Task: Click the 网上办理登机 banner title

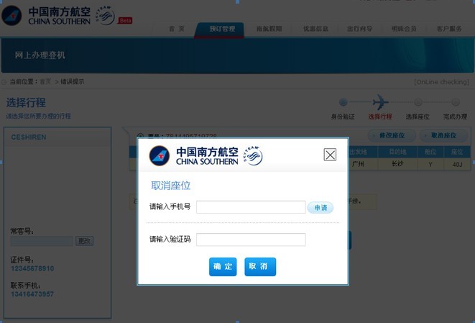Action: click(40, 55)
